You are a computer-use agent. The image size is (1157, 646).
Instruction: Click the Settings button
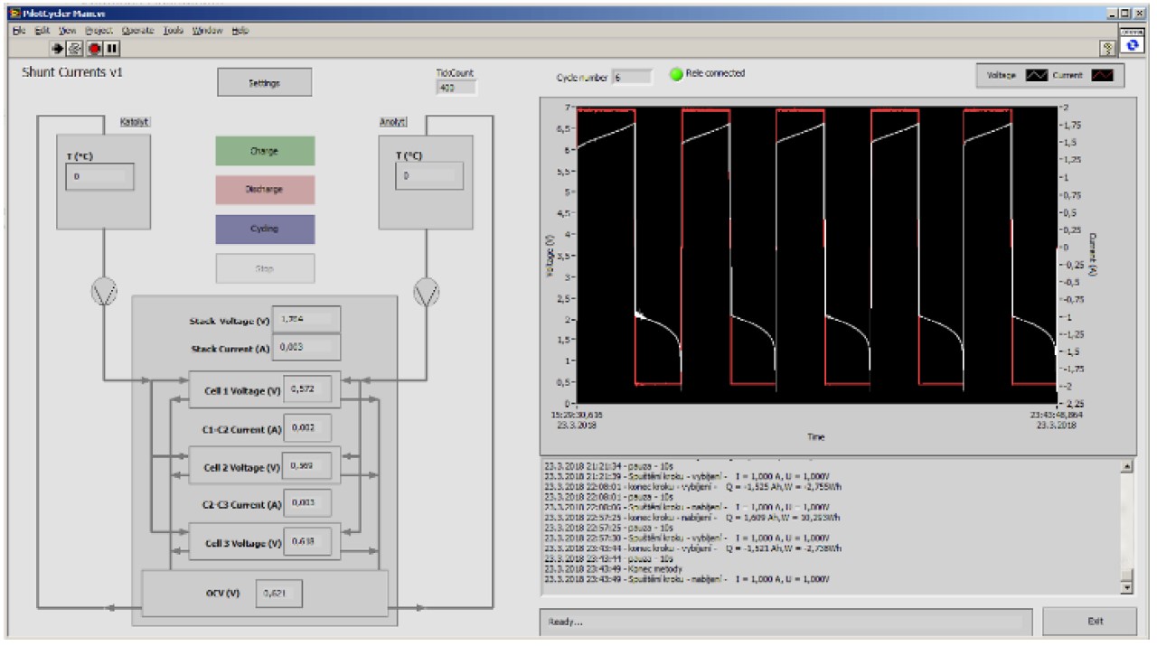click(x=264, y=82)
